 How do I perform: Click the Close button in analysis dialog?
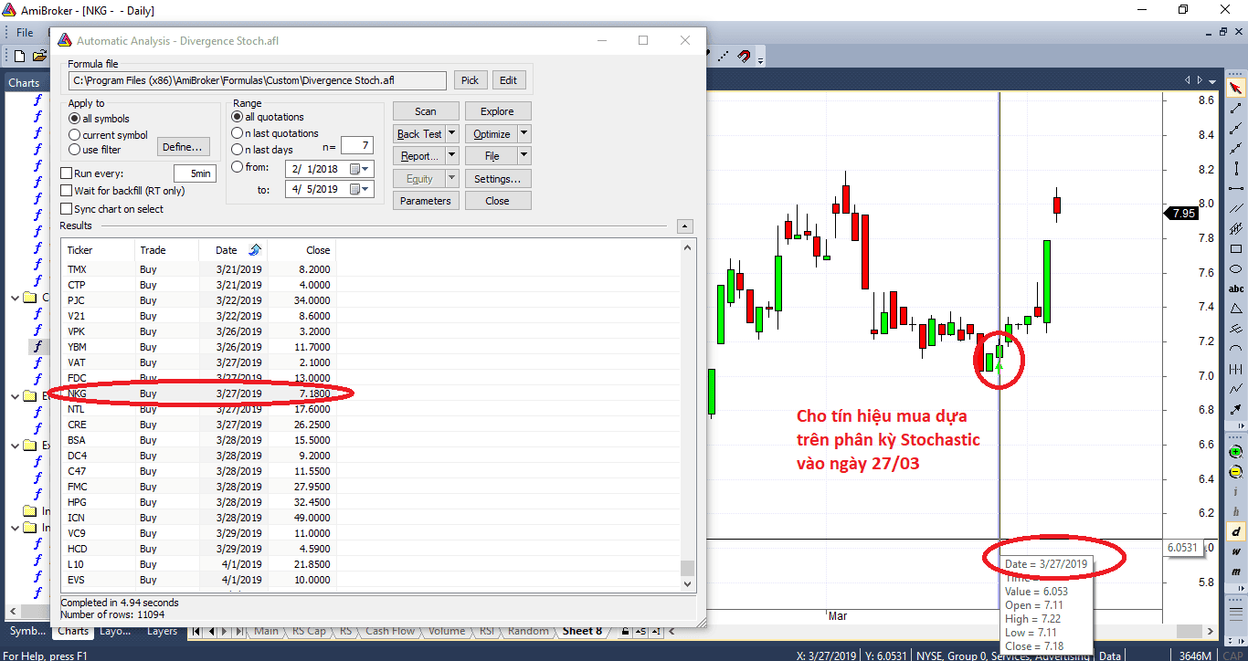click(498, 201)
